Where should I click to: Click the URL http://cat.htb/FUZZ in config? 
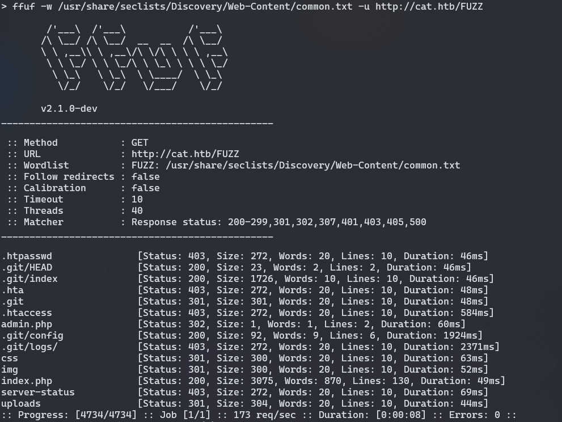185,154
